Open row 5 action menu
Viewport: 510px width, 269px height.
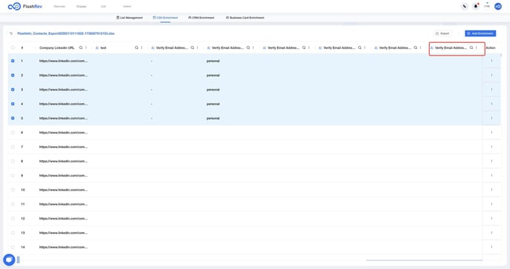(491, 118)
